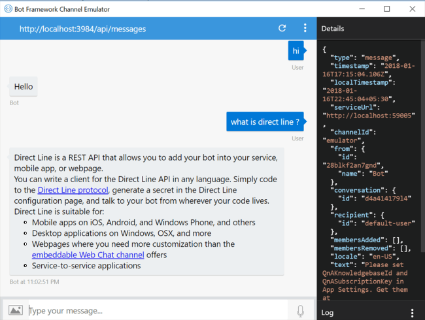Maximize the emulator window
This screenshot has width=425, height=320.
coord(386,8)
